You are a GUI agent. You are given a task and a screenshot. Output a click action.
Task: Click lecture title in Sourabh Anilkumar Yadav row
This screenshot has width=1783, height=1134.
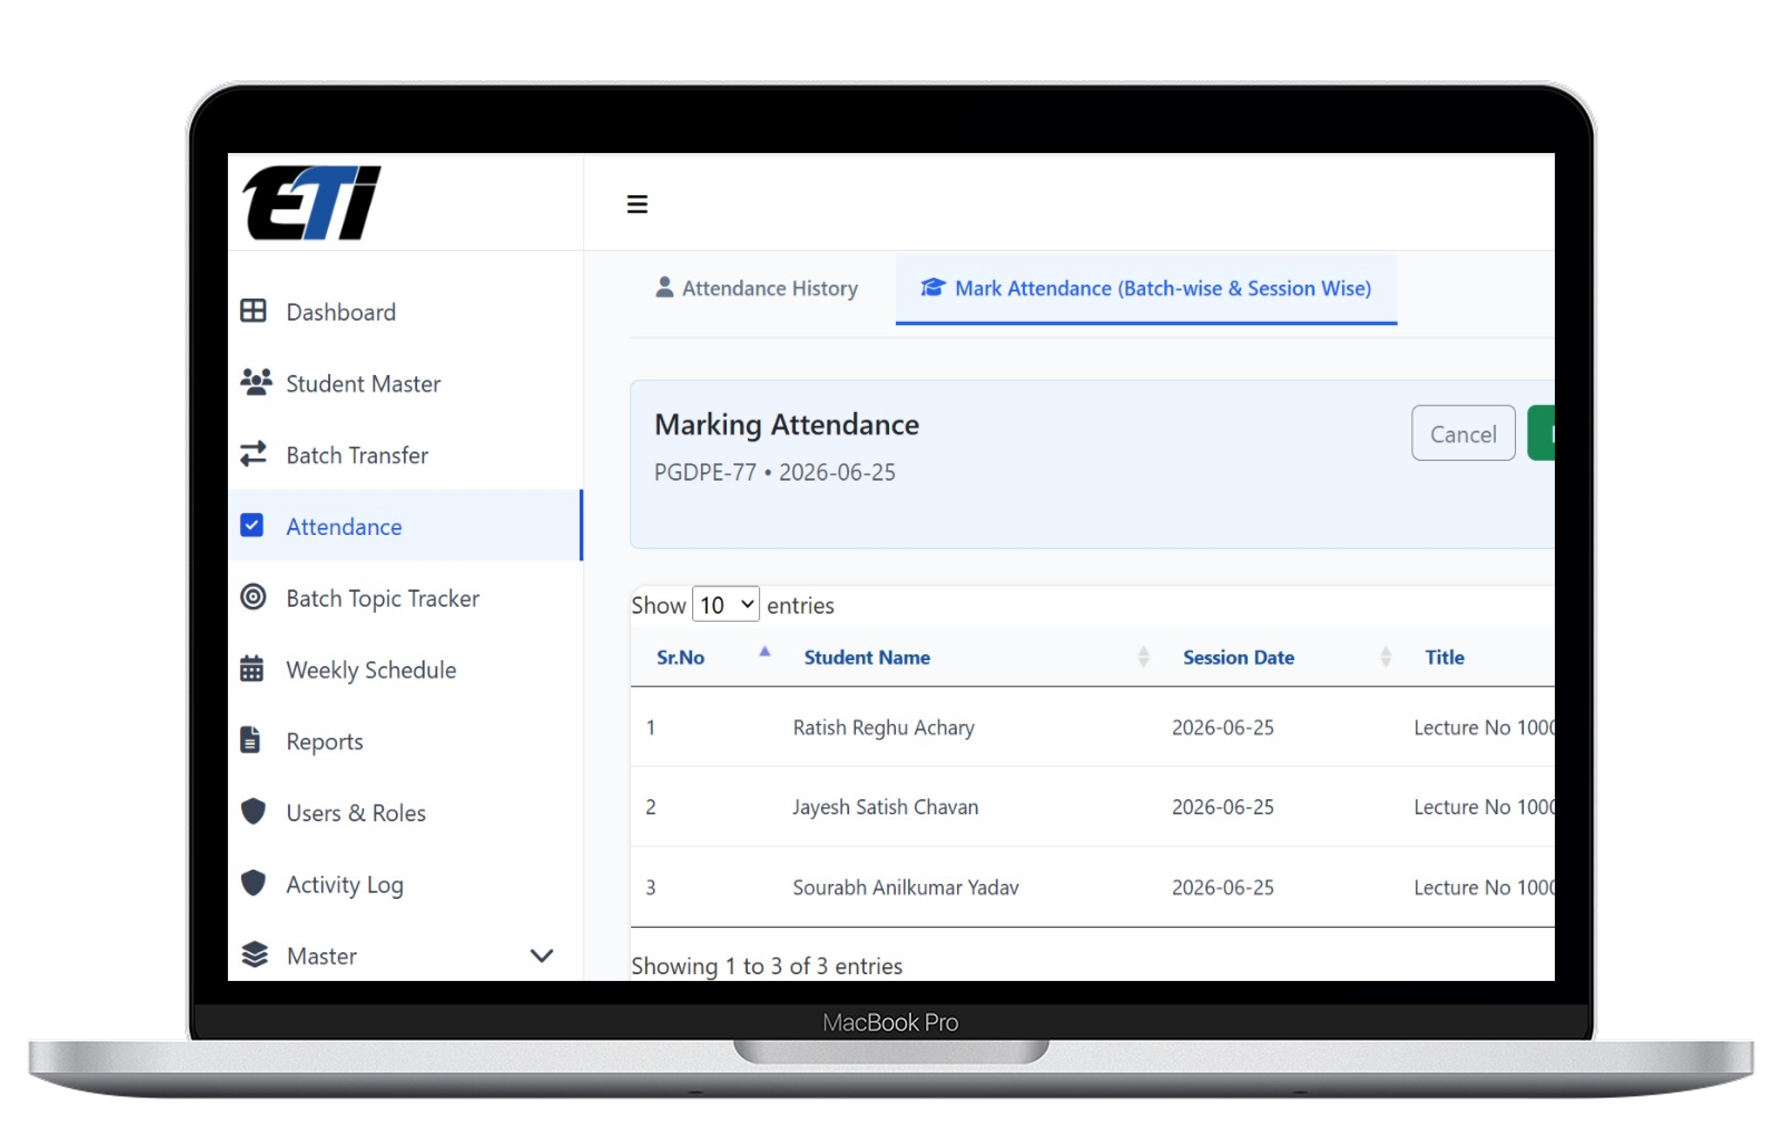point(1484,887)
